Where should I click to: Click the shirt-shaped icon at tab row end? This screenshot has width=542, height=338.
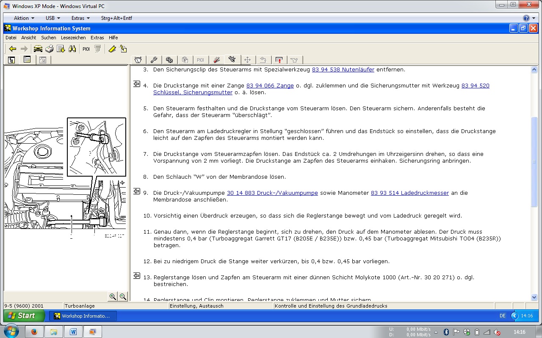coord(295,60)
